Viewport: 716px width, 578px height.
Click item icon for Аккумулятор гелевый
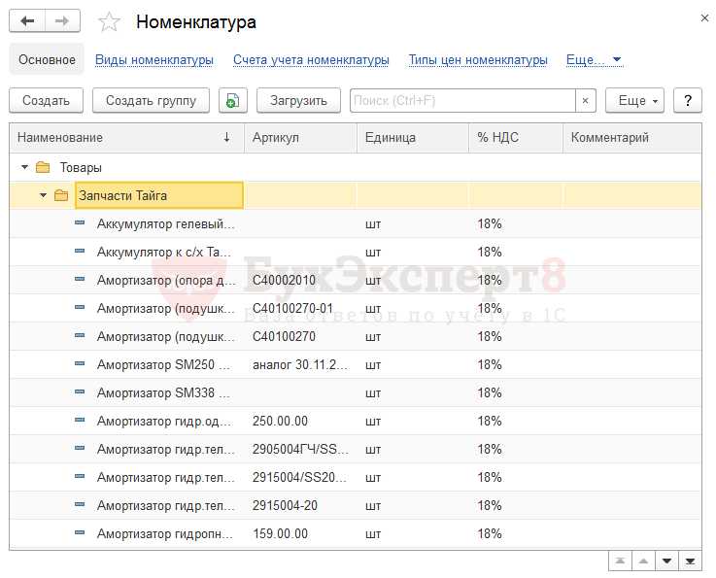[x=80, y=222]
